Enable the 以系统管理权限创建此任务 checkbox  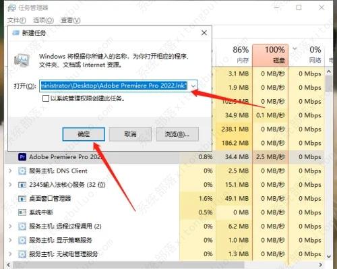click(x=46, y=98)
